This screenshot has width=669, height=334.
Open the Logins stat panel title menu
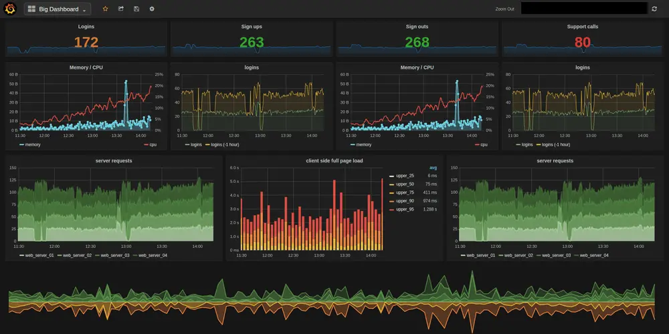coord(86,27)
